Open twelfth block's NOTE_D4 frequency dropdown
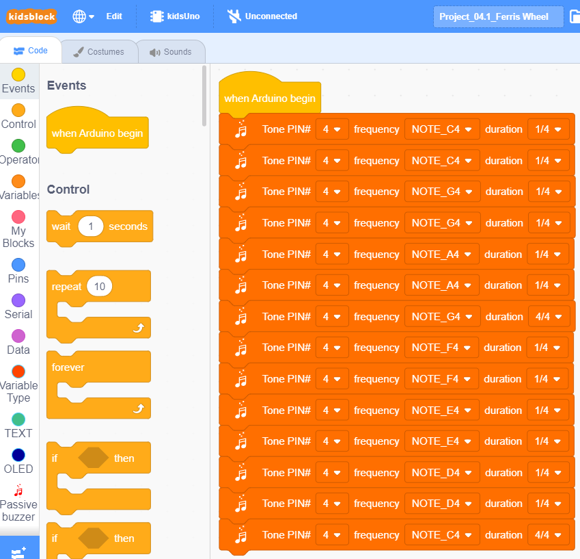The height and width of the screenshot is (559, 580). pyautogui.click(x=442, y=473)
